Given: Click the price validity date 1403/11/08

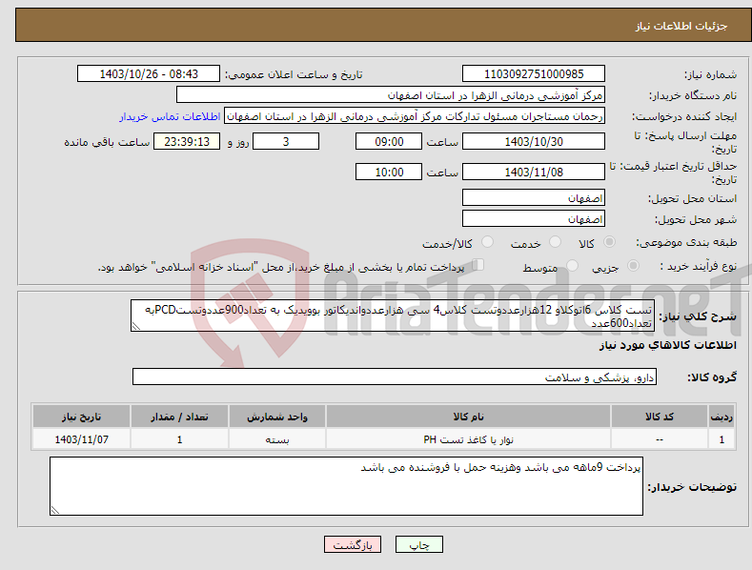Looking at the screenshot, I should 534,172.
